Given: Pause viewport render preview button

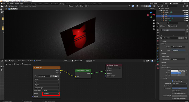Looking at the screenshot, I should pos(154,6).
